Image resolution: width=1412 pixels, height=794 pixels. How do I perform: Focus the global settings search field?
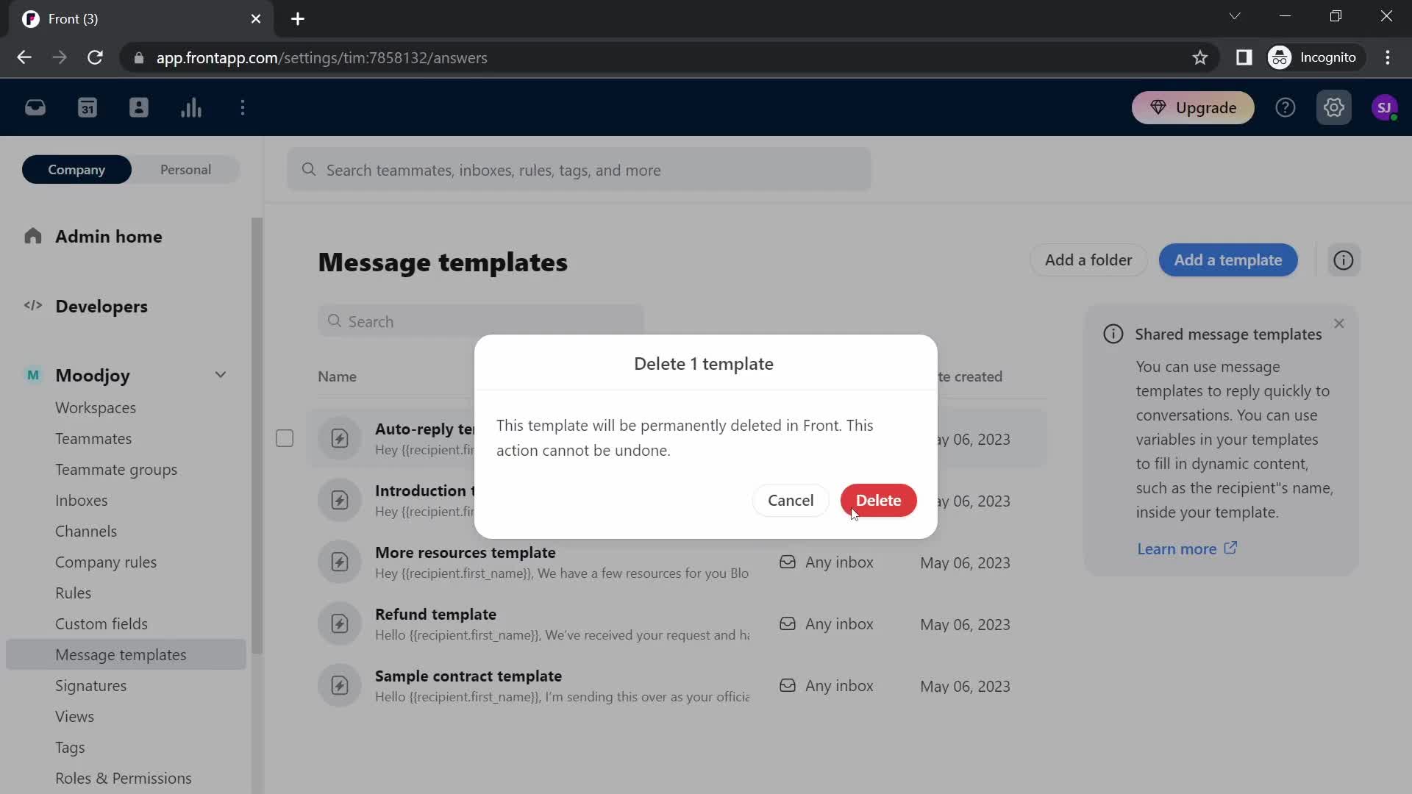coord(579,170)
